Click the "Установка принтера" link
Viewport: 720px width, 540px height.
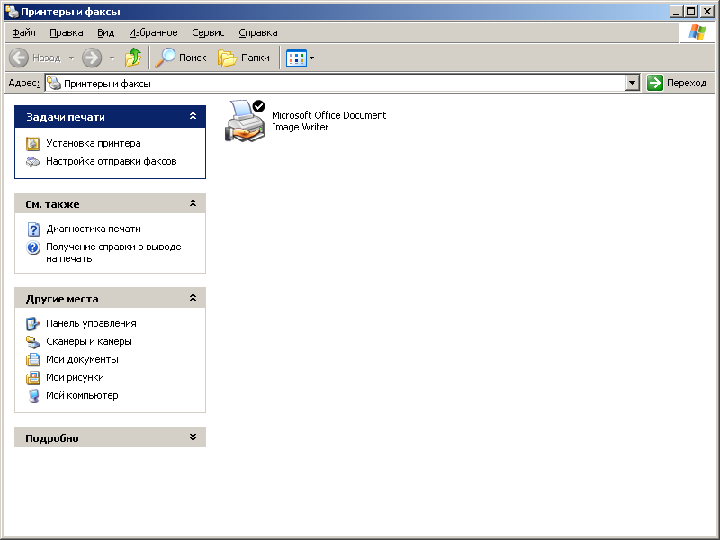[94, 143]
